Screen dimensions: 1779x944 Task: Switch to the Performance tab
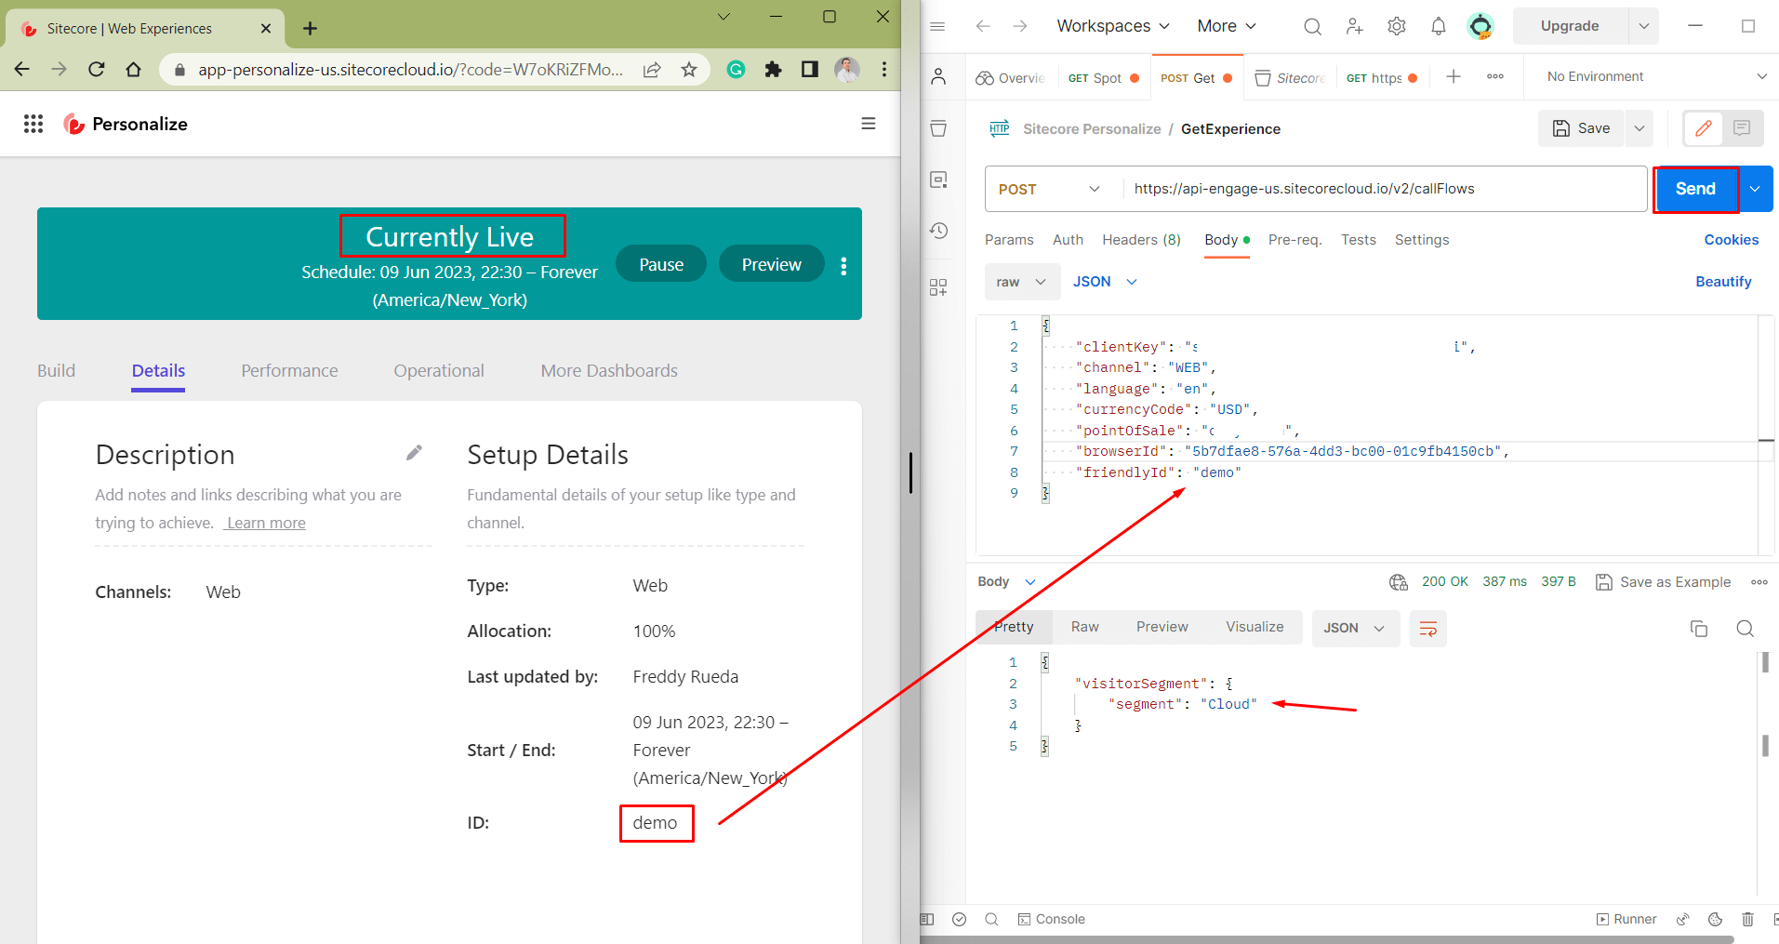[x=289, y=370]
